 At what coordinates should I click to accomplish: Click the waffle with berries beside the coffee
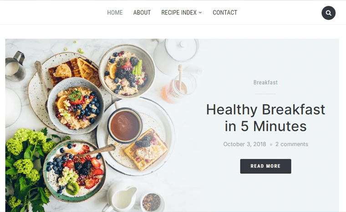[146, 149]
